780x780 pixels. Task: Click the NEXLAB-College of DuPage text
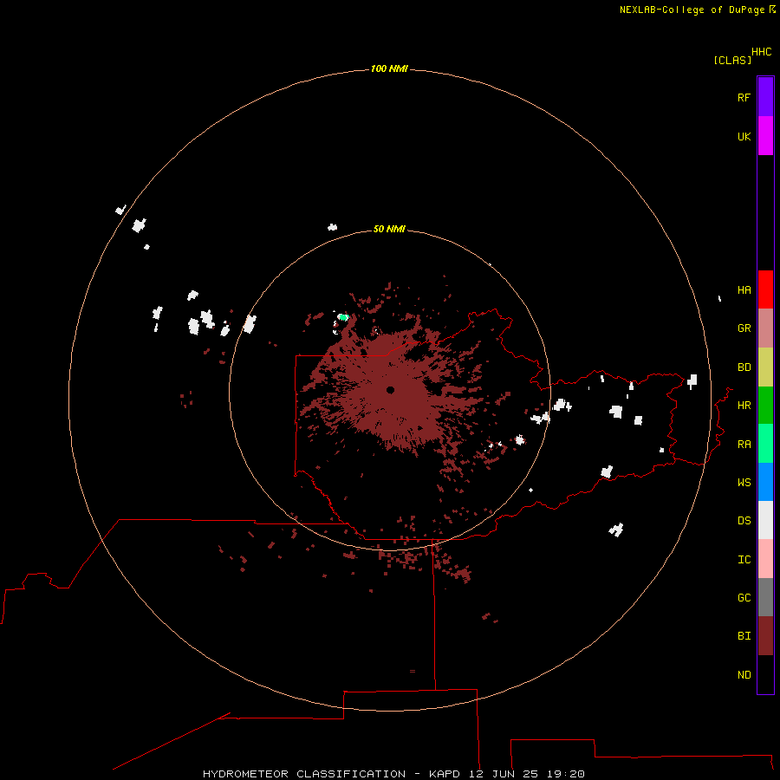pos(692,10)
